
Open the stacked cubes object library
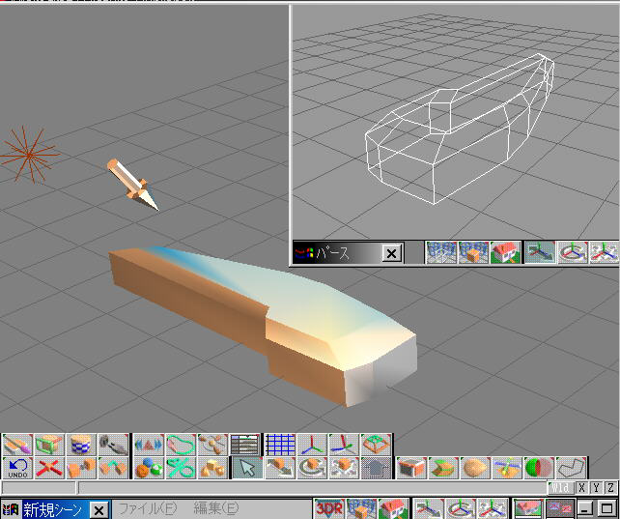coord(212,468)
